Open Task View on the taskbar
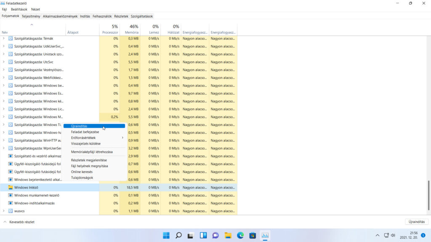431x242 pixels. coord(191,235)
